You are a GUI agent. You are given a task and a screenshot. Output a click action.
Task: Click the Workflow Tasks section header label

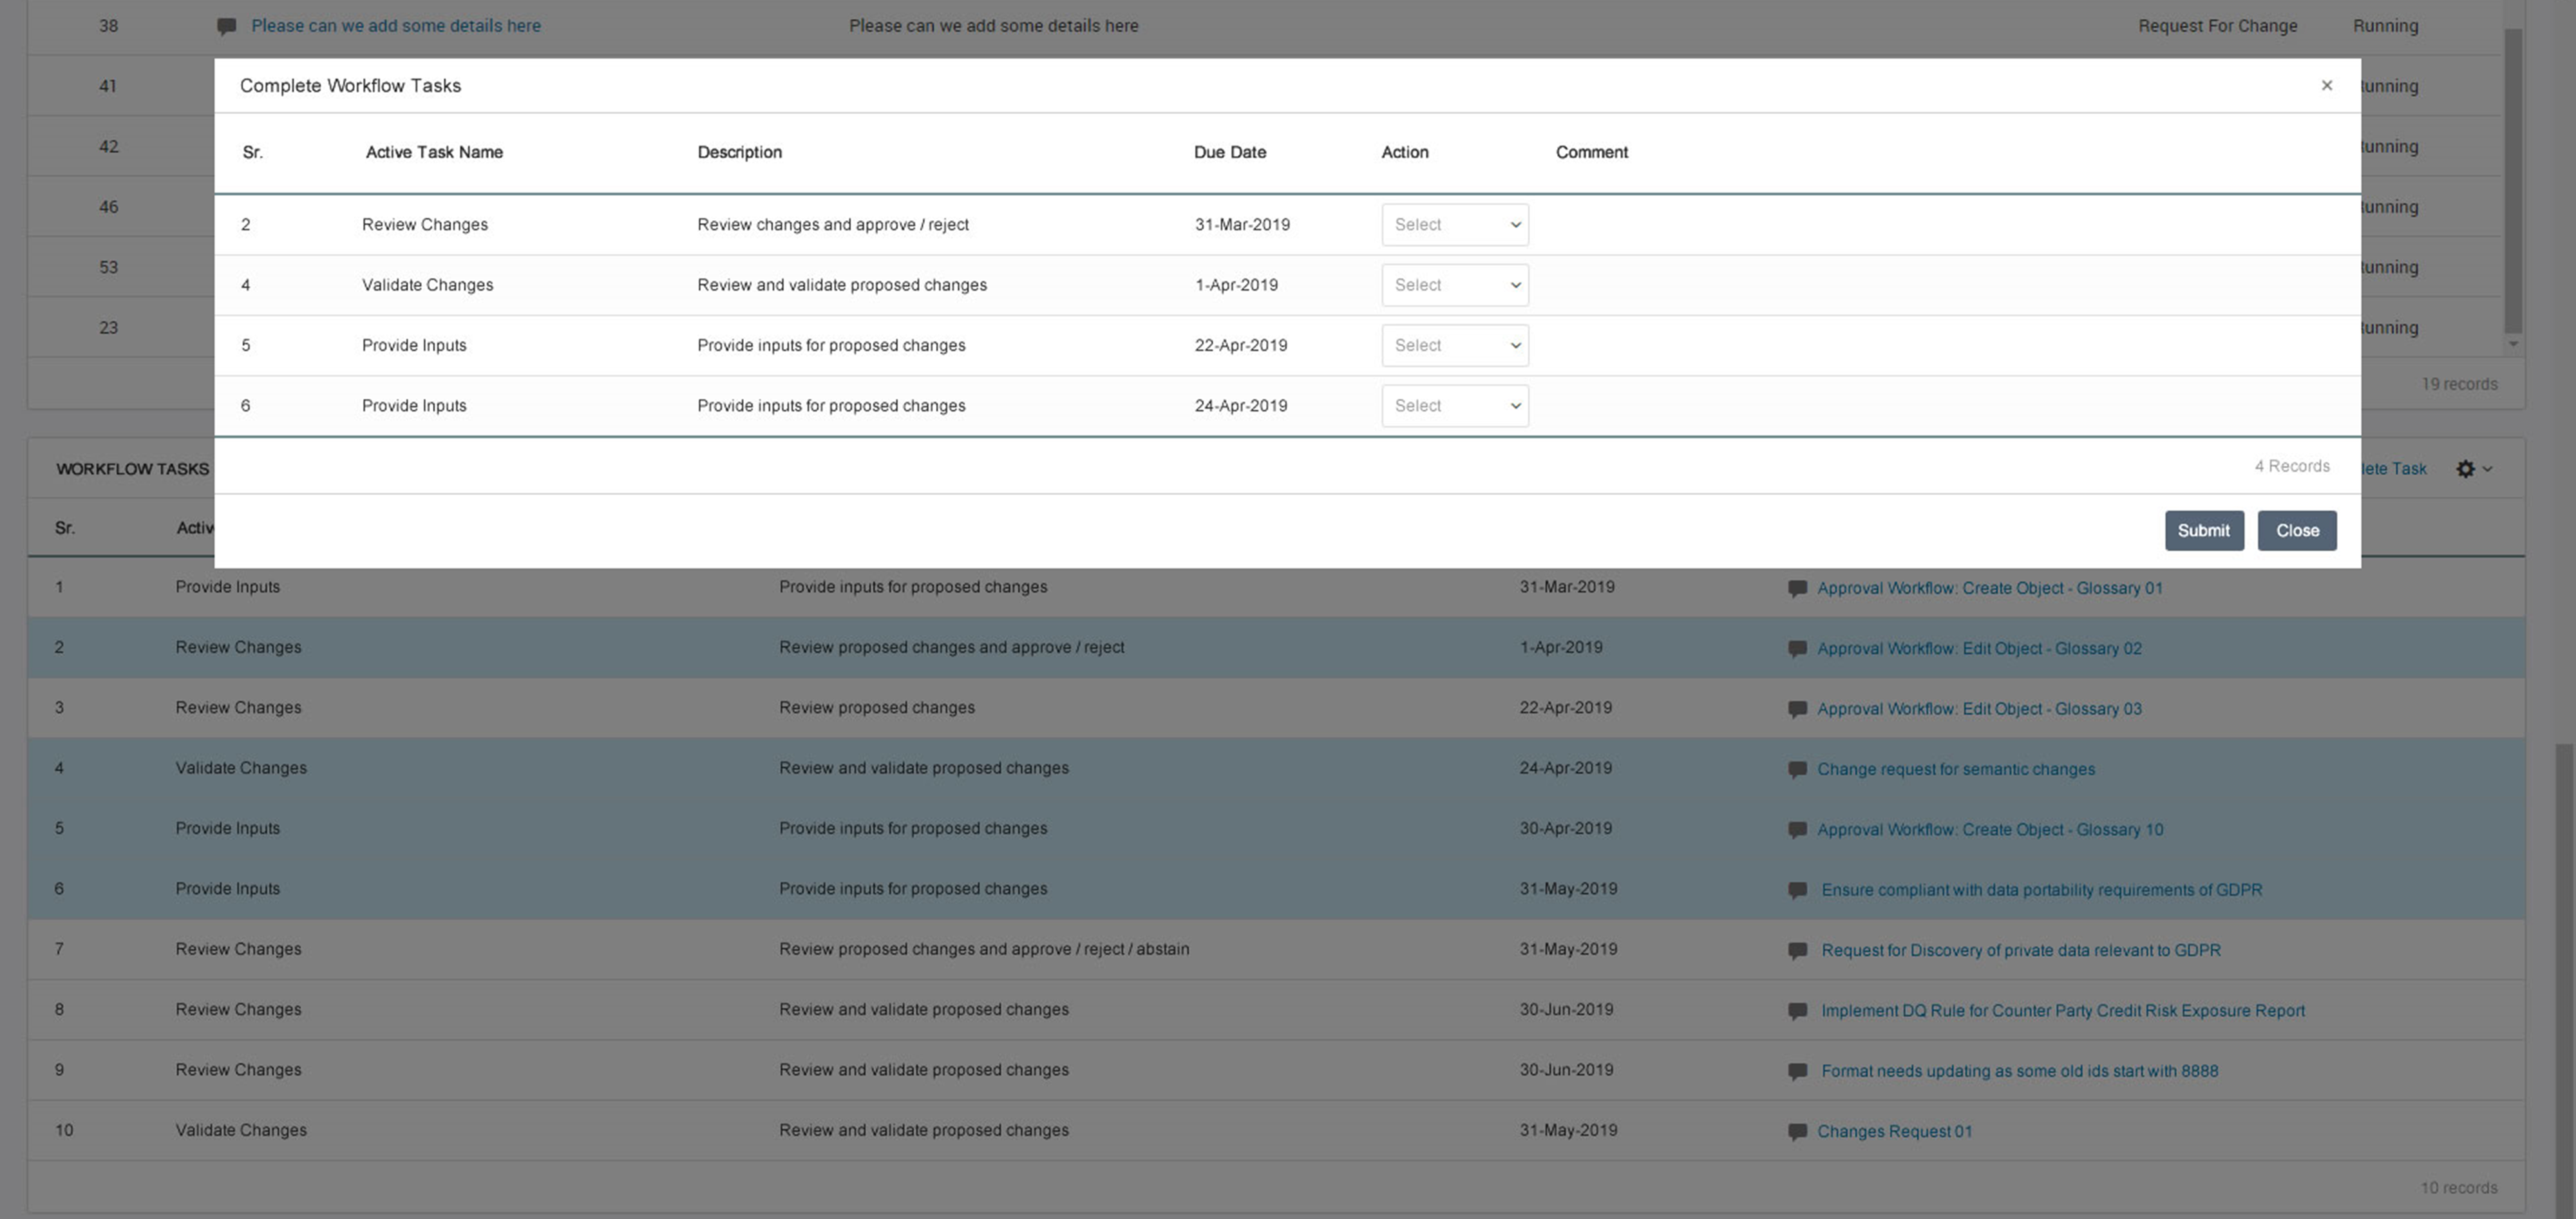click(131, 468)
